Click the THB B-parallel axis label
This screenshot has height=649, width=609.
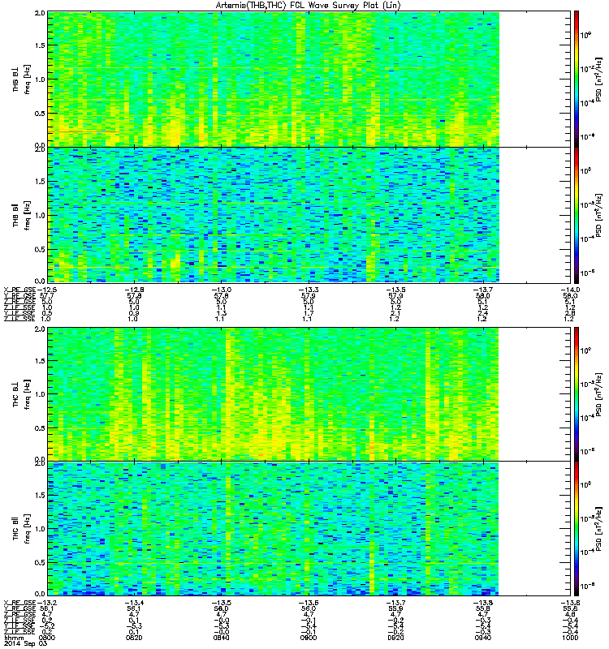(x=15, y=216)
